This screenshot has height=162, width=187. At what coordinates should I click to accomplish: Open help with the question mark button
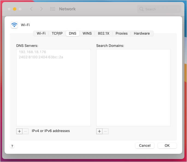pyautogui.click(x=12, y=146)
